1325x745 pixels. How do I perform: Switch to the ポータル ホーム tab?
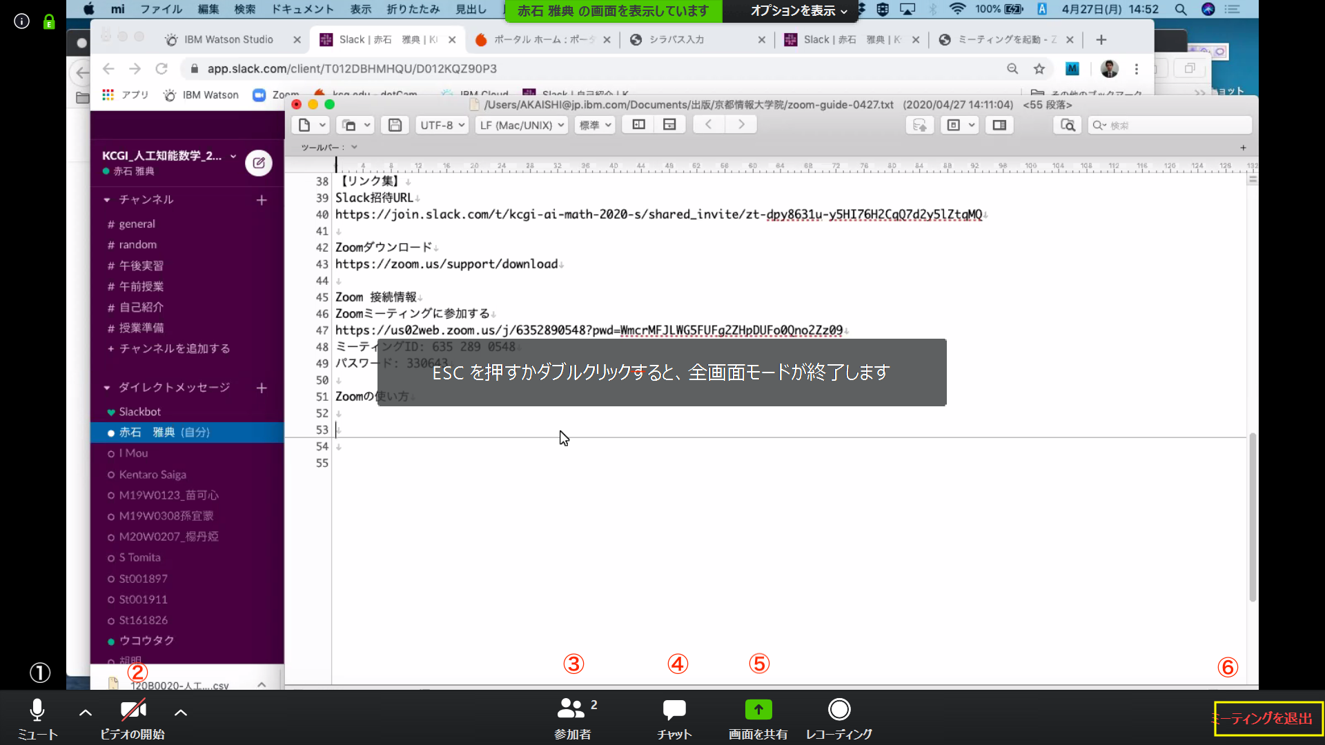click(x=544, y=40)
